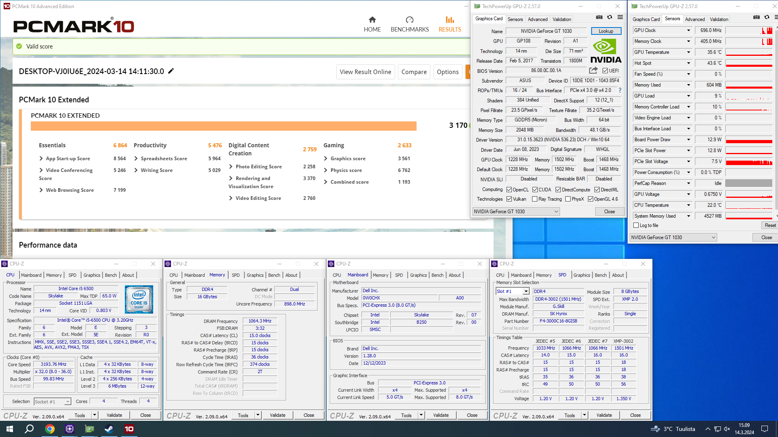Enable the Log to file checkbox
778x437 pixels.
click(636, 225)
